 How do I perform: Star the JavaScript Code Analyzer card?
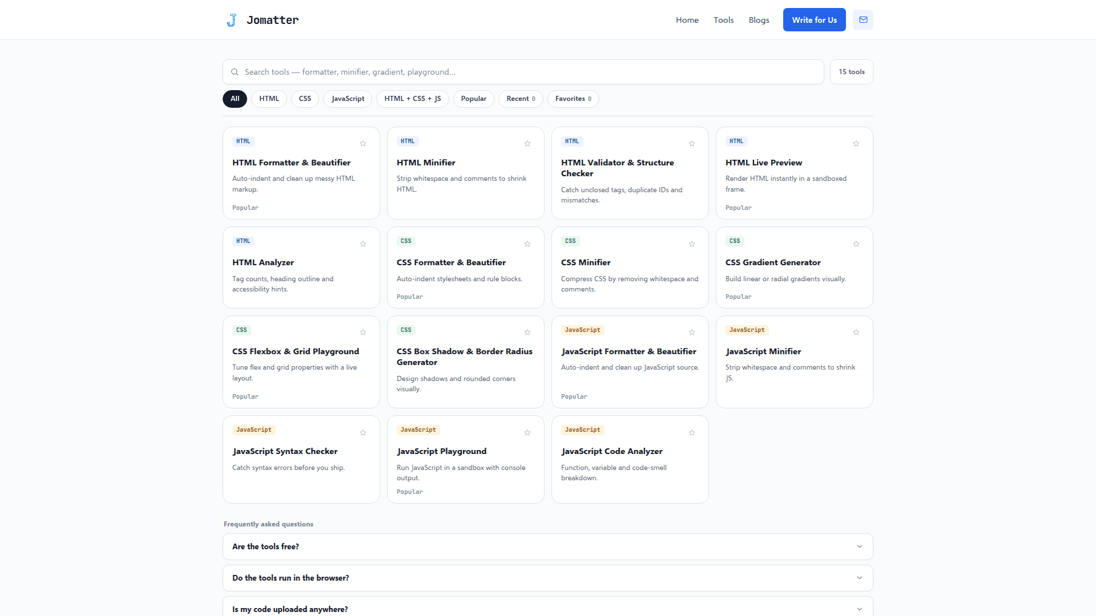[x=692, y=433]
